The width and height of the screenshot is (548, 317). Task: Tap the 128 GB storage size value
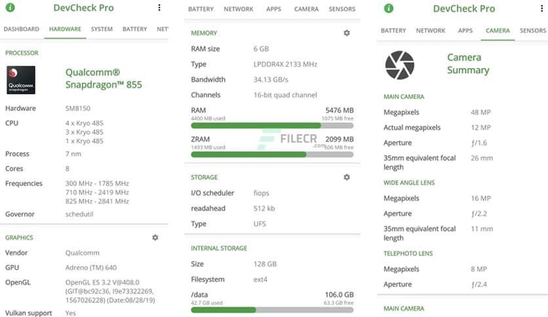pos(265,264)
